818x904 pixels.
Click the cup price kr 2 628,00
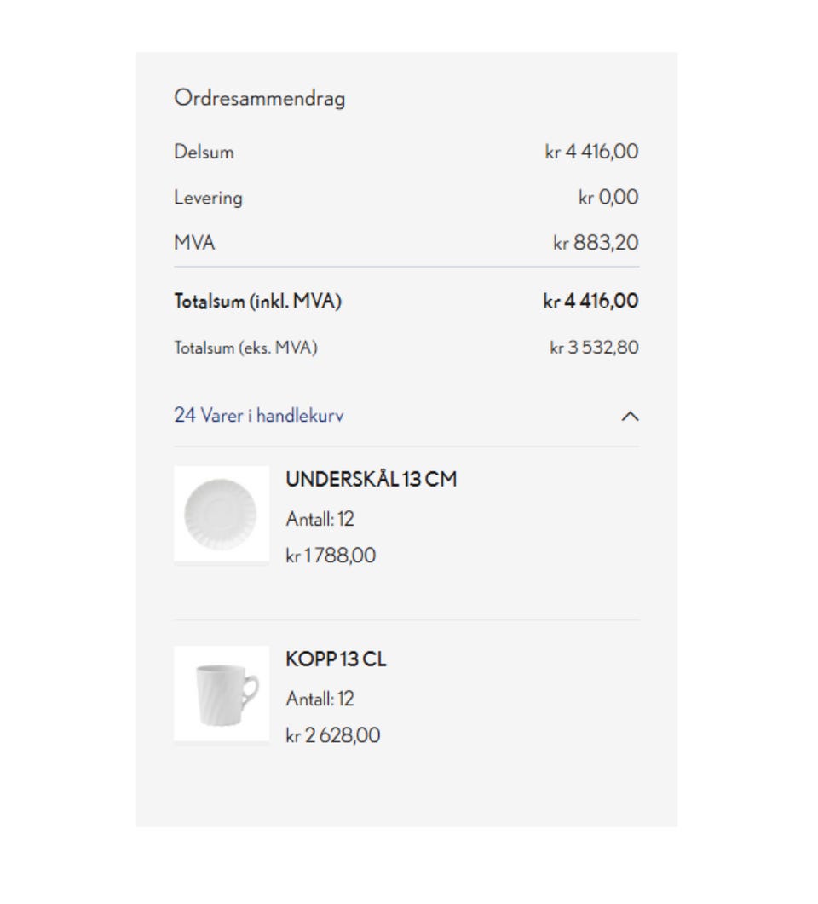pyautogui.click(x=333, y=735)
